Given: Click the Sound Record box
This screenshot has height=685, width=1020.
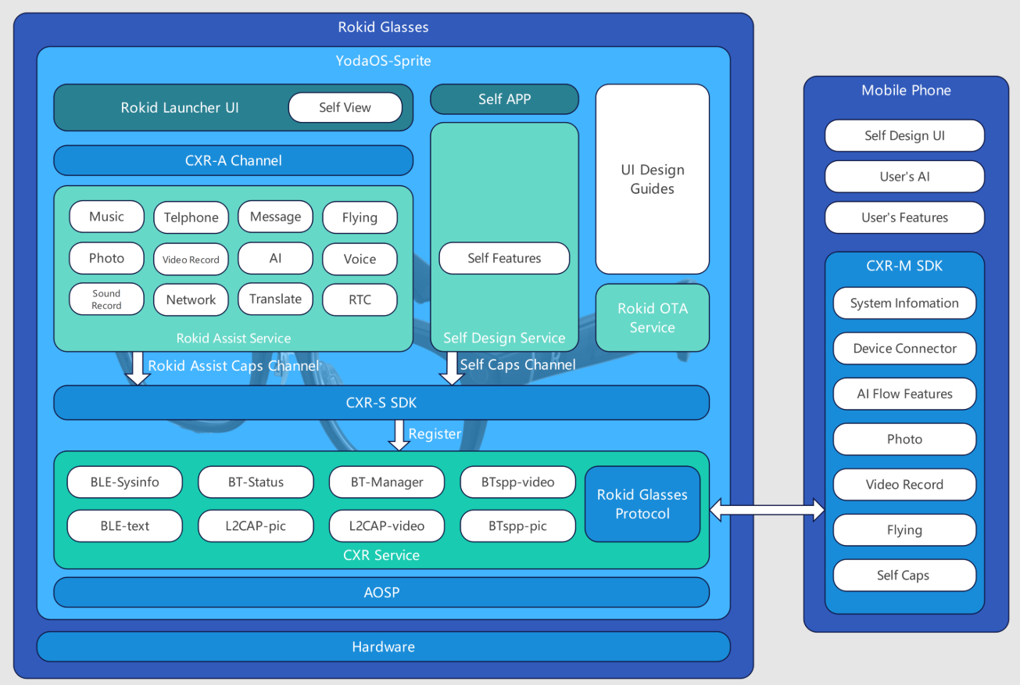Looking at the screenshot, I should pos(107,299).
